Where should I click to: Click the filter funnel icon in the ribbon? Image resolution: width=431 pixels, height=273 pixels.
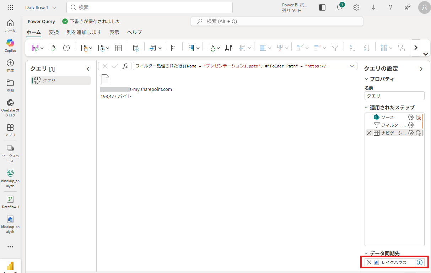(x=335, y=48)
